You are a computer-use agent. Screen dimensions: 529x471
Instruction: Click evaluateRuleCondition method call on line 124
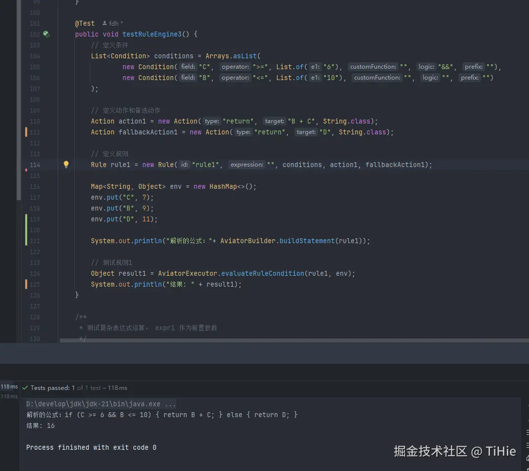tap(262, 273)
